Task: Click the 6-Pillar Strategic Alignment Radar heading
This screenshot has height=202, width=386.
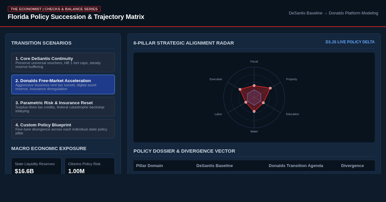Action: pyautogui.click(x=184, y=43)
